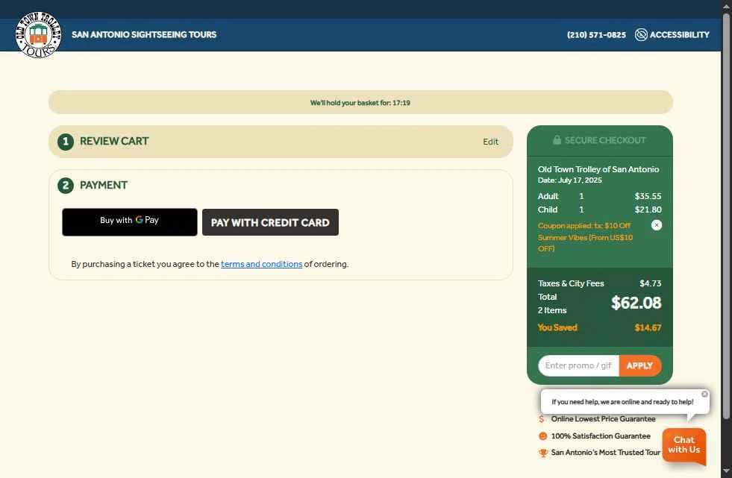Click the step 1 number circle
The image size is (732, 478).
(66, 142)
